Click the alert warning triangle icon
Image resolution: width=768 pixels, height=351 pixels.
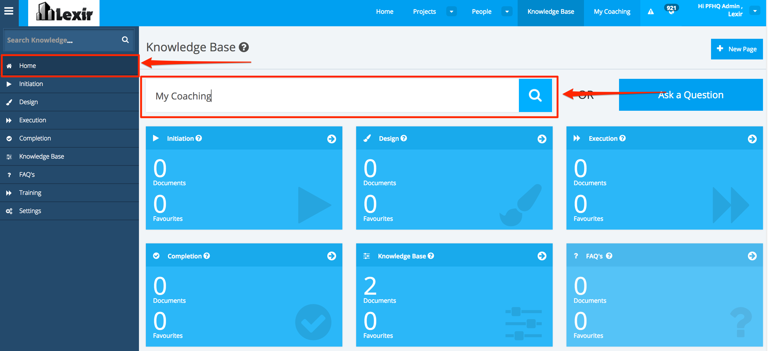coord(651,12)
